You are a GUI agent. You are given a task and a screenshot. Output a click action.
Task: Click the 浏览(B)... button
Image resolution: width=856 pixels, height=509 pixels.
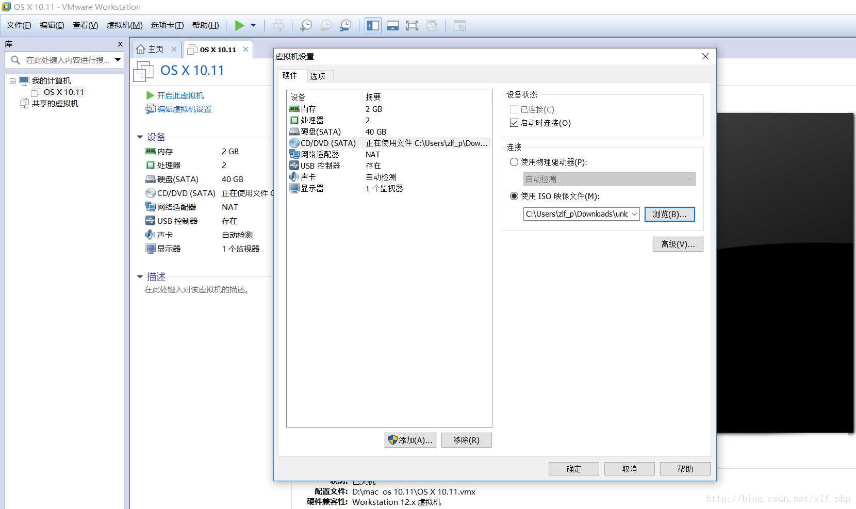[x=670, y=214]
